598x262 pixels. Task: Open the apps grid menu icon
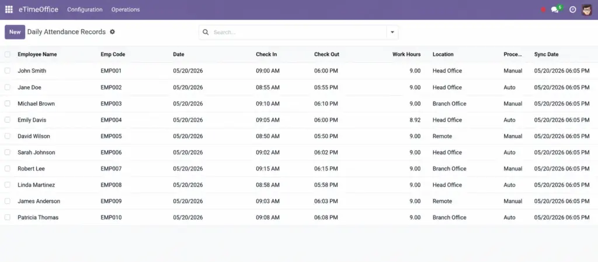click(x=9, y=9)
